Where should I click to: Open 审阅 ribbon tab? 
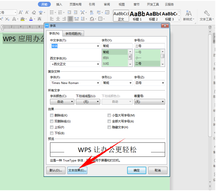107,4
